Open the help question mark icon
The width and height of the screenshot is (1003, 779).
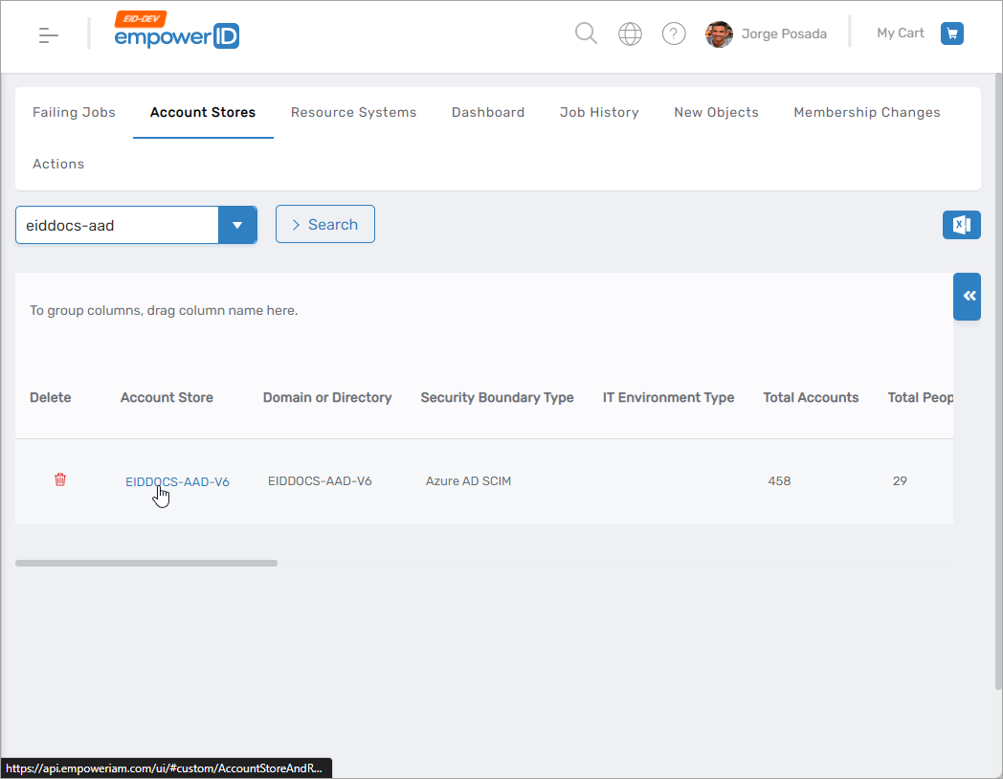674,34
